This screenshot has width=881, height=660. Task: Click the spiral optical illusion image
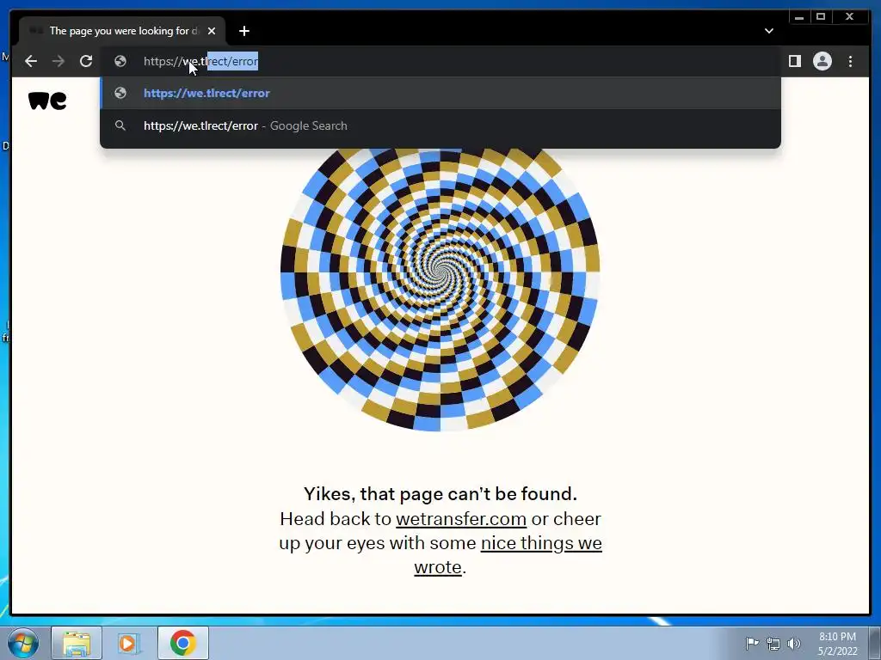click(x=440, y=289)
